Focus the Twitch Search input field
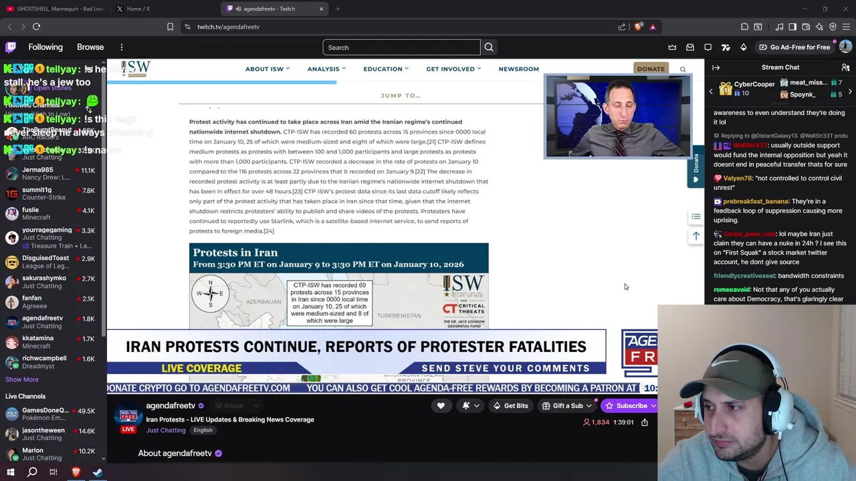The width and height of the screenshot is (856, 481). [x=401, y=47]
